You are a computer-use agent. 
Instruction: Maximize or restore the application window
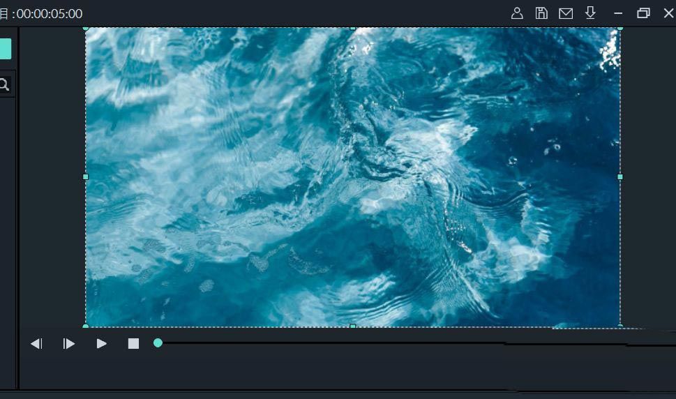tap(643, 13)
